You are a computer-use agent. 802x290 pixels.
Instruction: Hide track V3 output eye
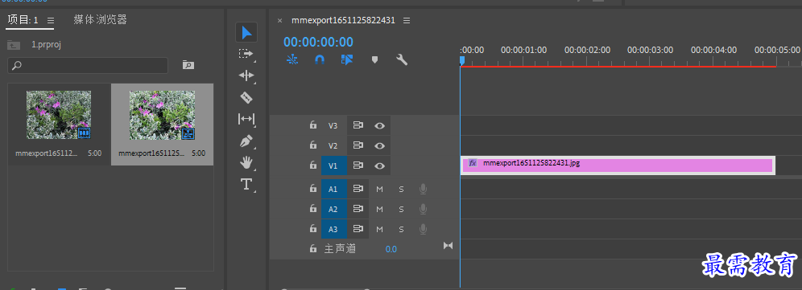click(x=379, y=125)
